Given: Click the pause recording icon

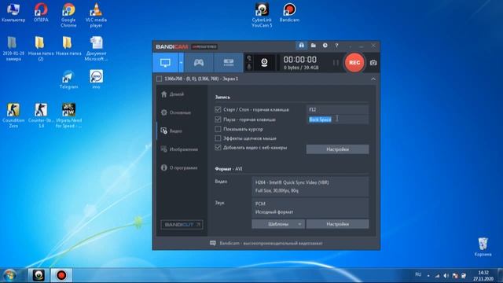Looking at the screenshot, I should click(336, 63).
